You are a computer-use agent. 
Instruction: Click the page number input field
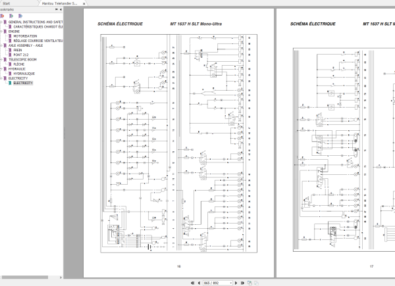216,283
